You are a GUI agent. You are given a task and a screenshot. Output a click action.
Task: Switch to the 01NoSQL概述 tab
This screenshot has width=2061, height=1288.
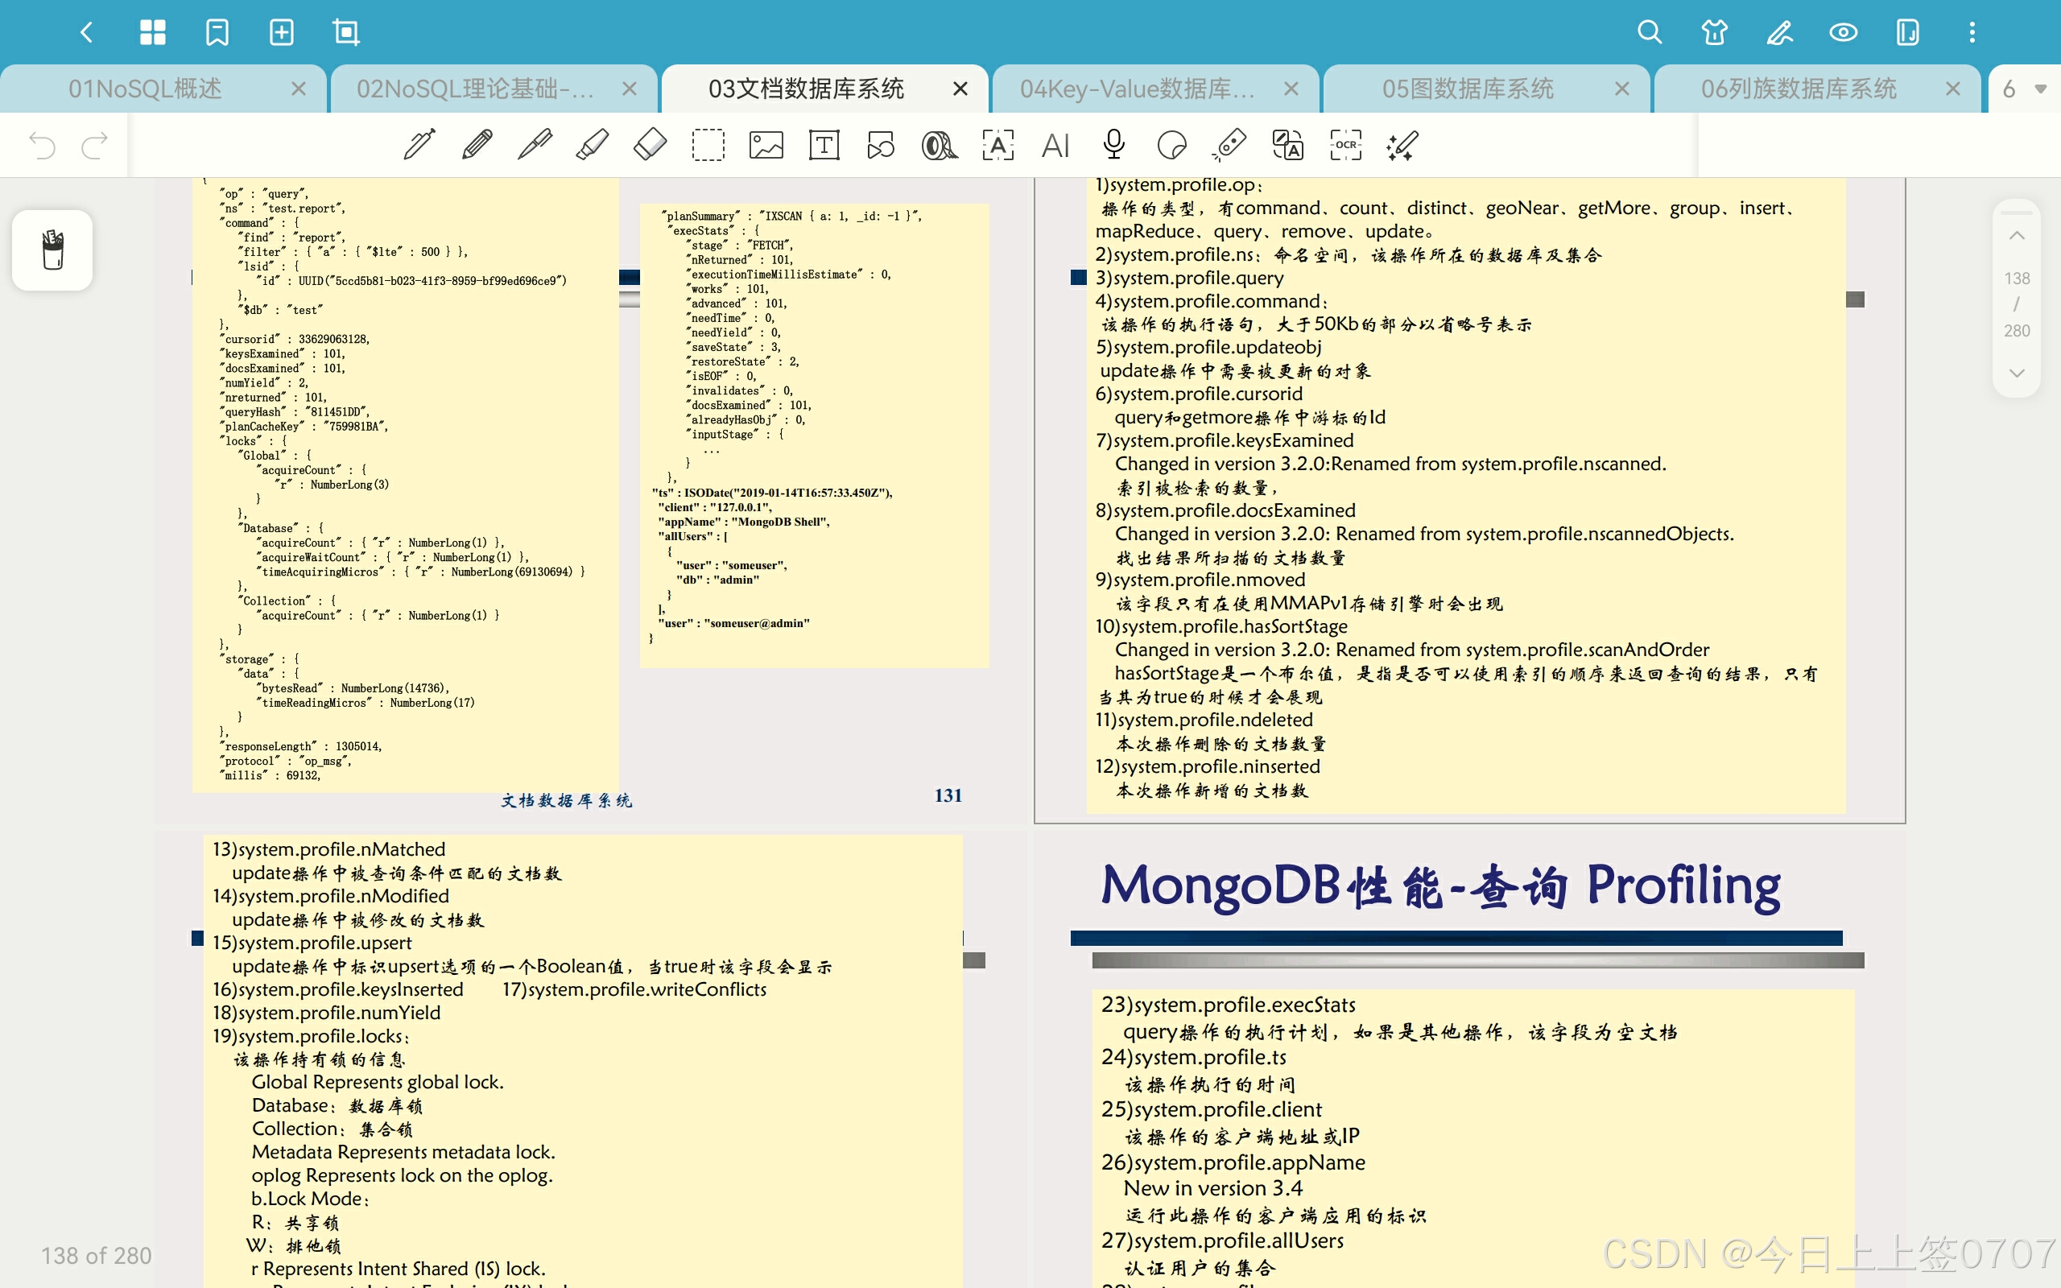pos(145,89)
